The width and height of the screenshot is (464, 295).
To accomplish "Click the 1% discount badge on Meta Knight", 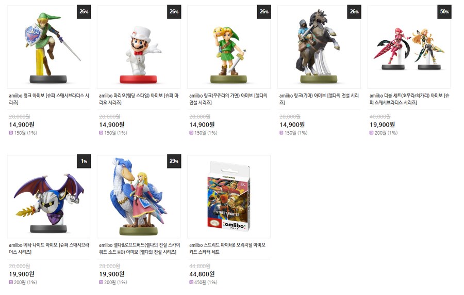I will click(x=84, y=161).
